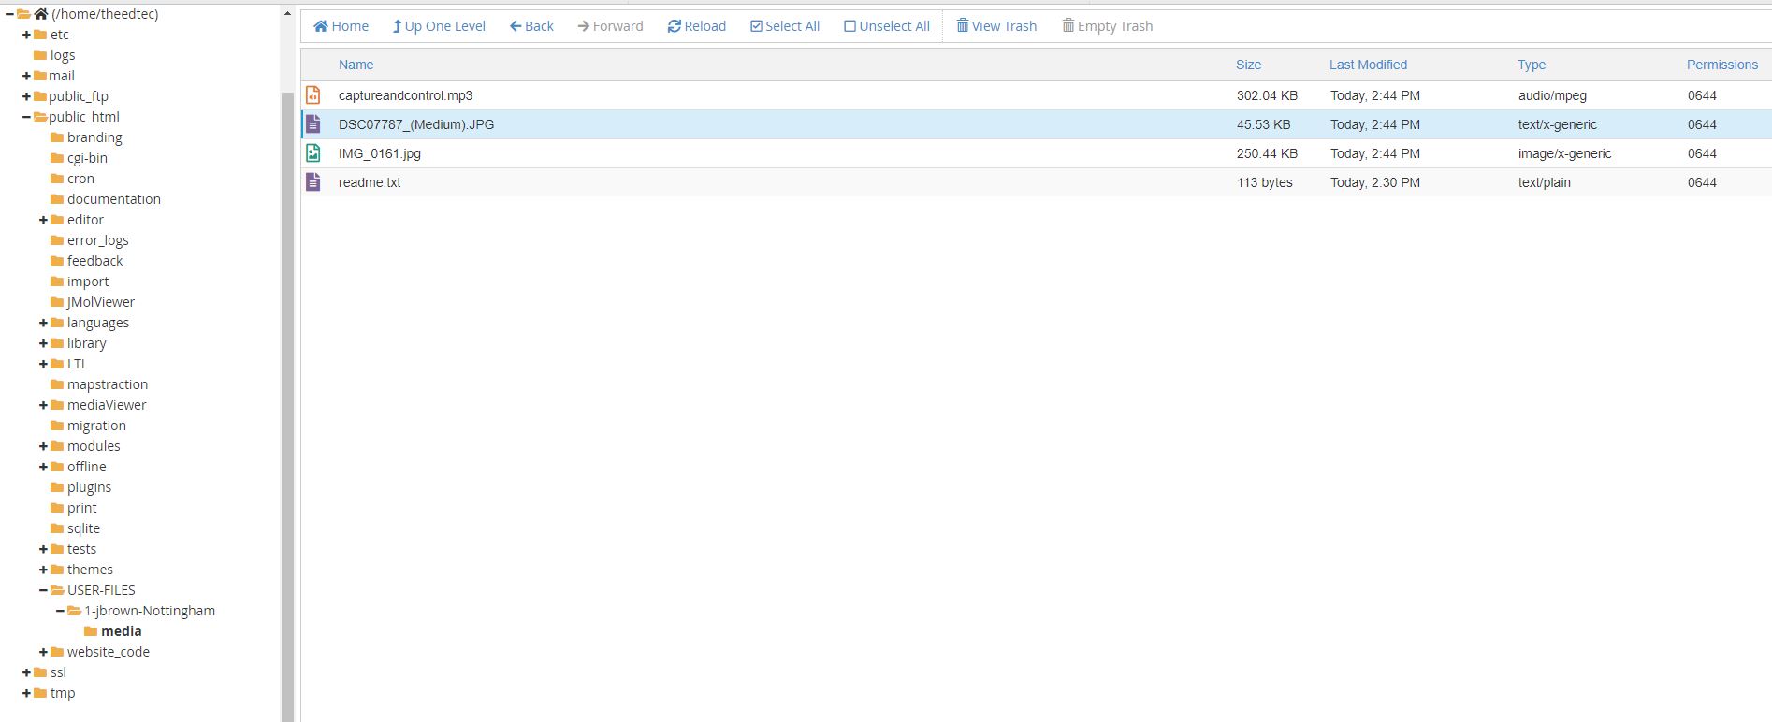
Task: Open View Trash
Action: [996, 26]
